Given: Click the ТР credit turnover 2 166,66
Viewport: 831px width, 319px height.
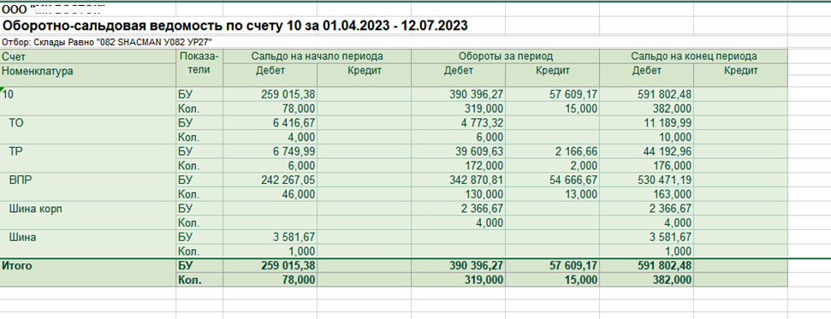Looking at the screenshot, I should tap(553, 151).
